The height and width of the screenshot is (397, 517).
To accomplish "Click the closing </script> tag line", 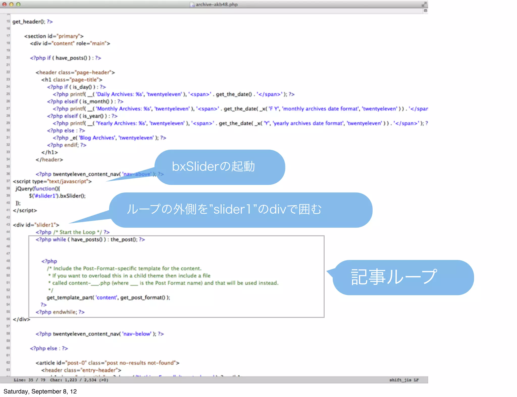I will 25,211.
